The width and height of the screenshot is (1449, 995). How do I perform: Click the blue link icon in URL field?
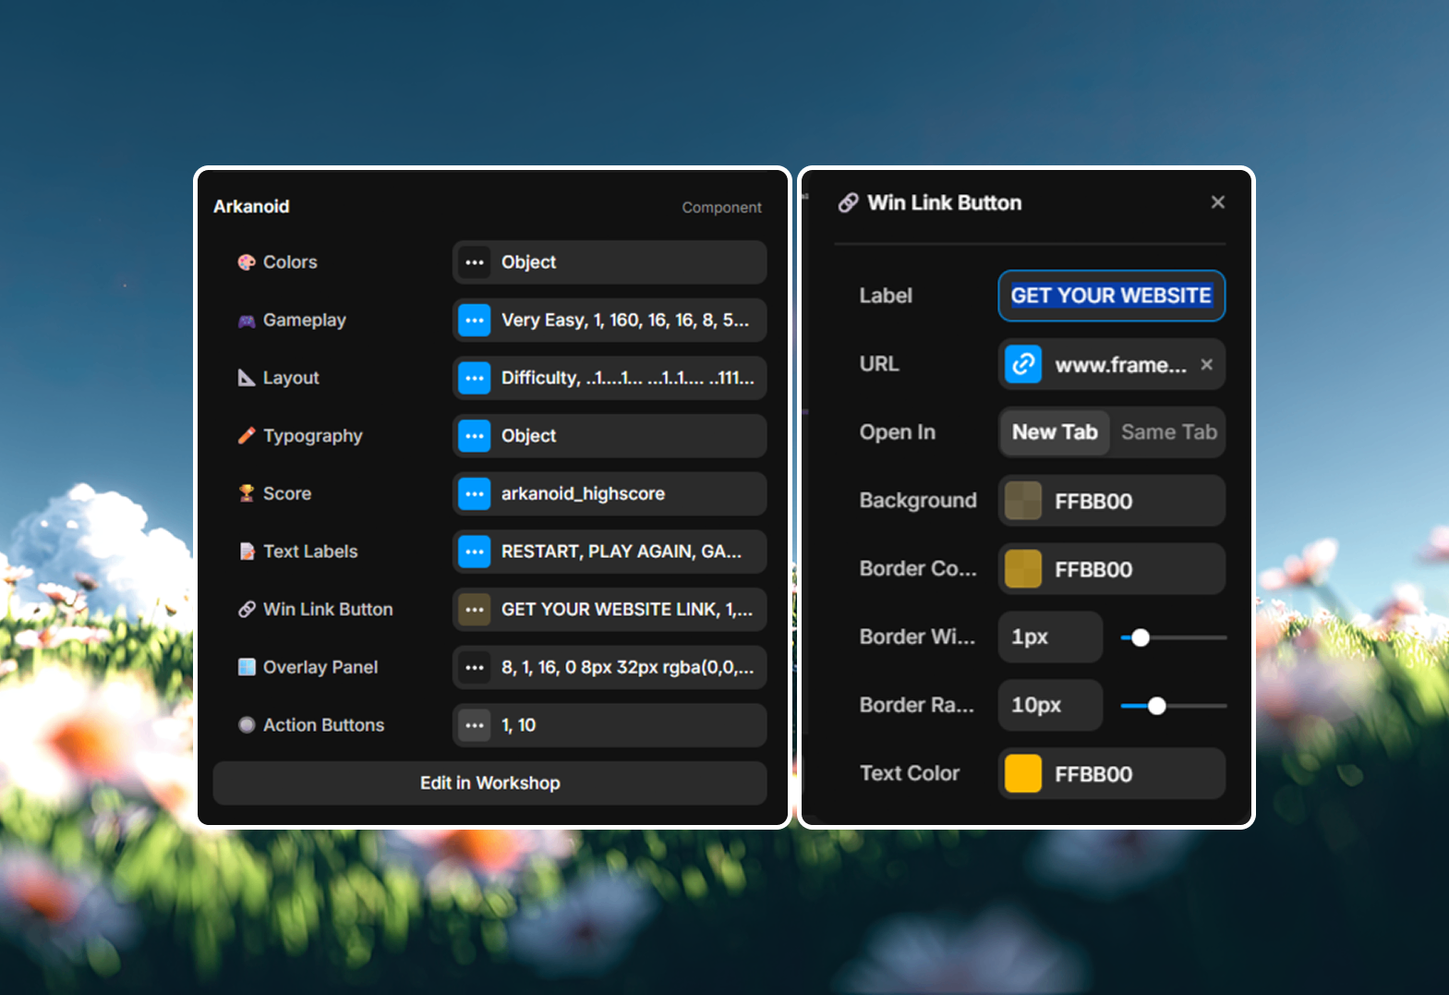tap(1023, 365)
